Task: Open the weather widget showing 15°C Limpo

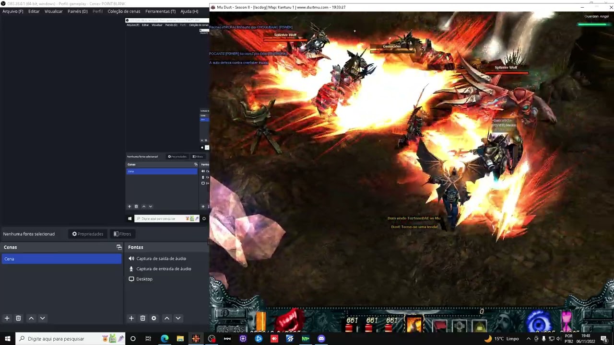Action: point(502,339)
